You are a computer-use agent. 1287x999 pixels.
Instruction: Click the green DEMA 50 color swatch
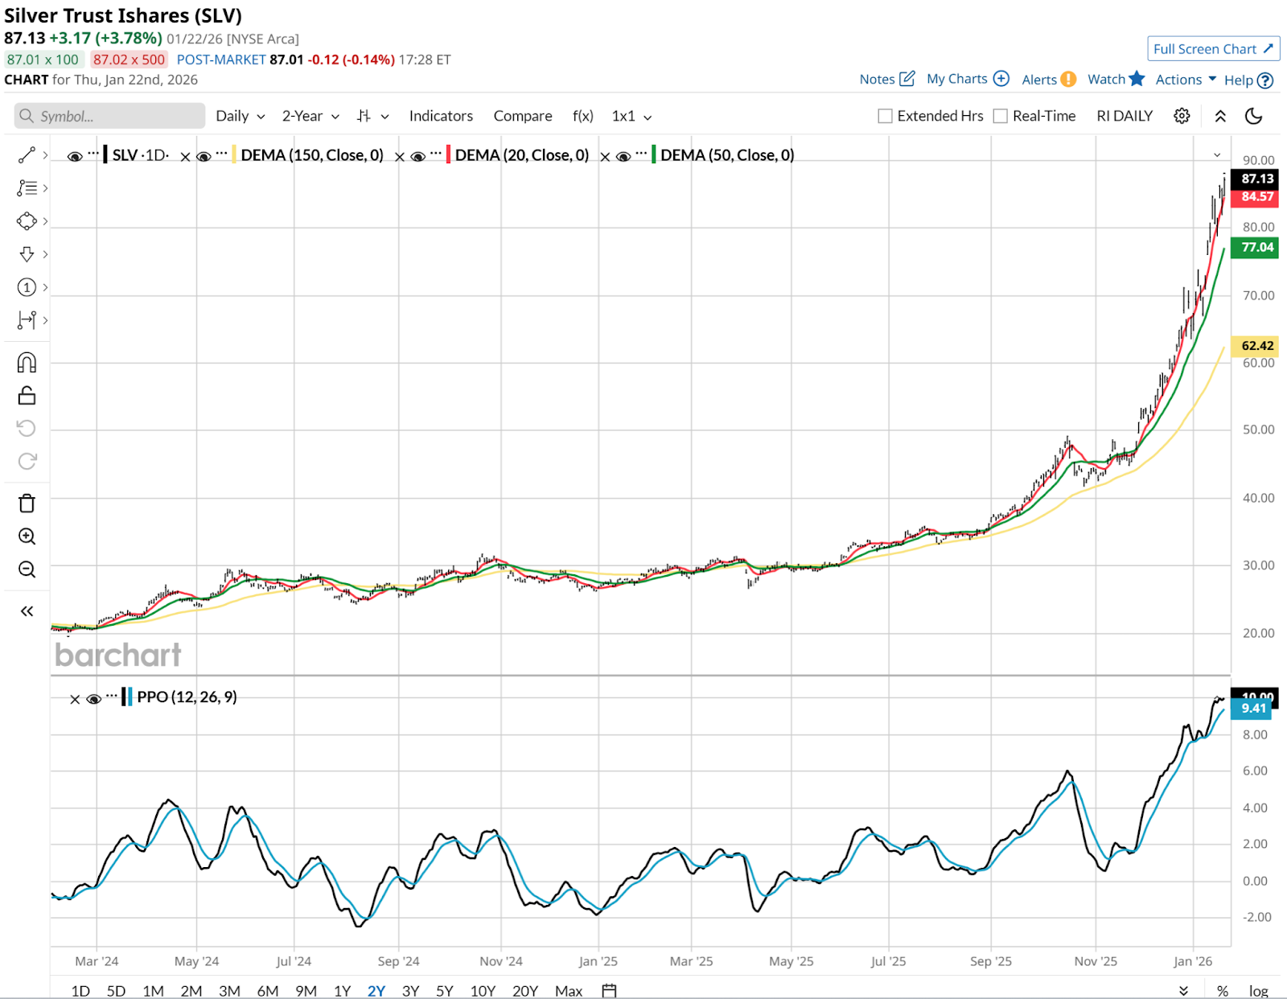coord(654,154)
